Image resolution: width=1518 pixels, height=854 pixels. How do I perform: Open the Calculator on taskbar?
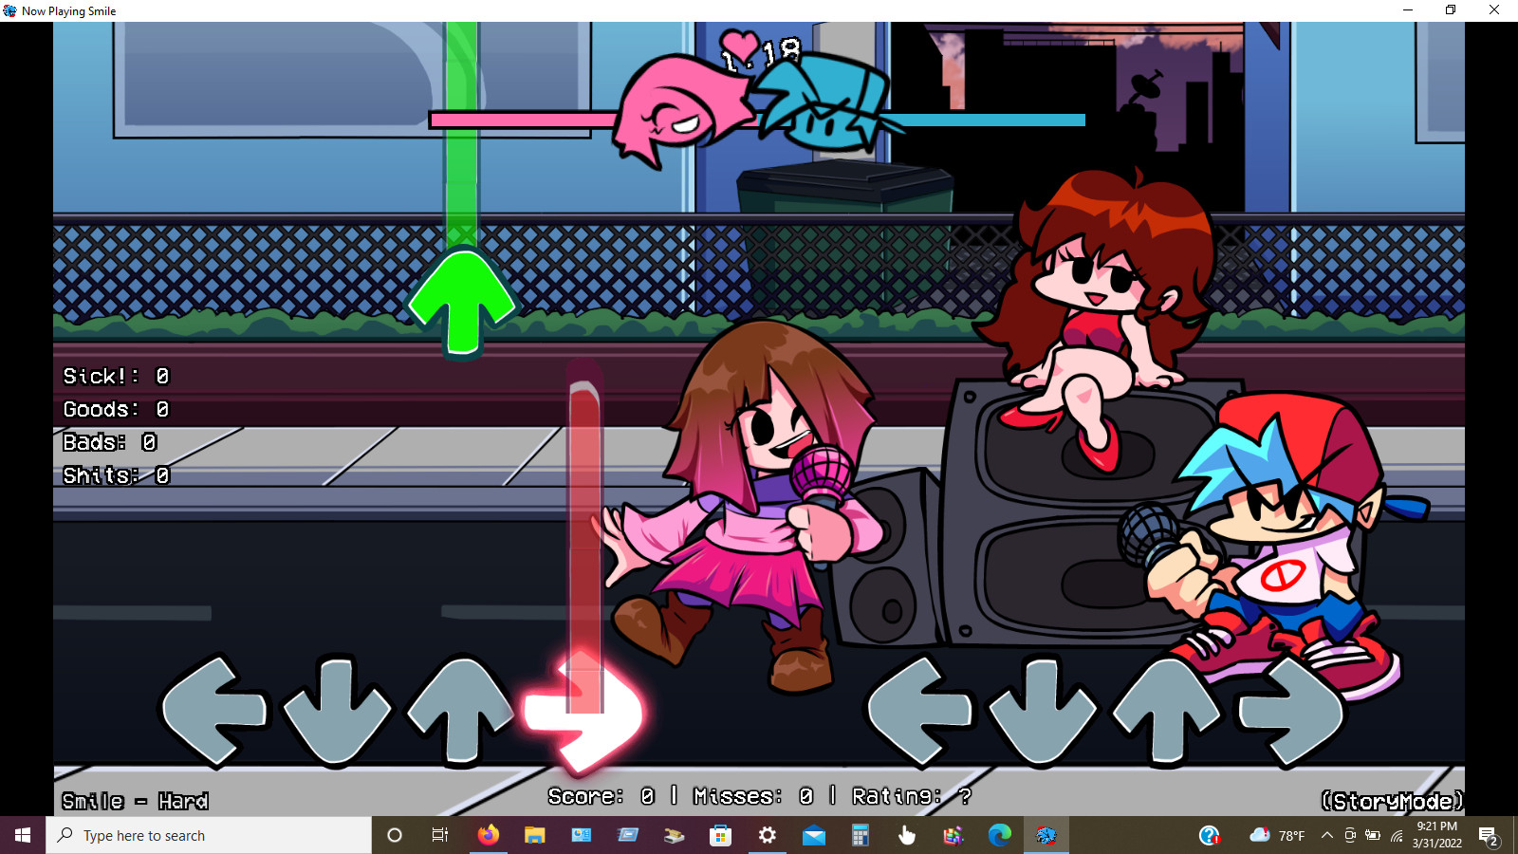tap(860, 835)
